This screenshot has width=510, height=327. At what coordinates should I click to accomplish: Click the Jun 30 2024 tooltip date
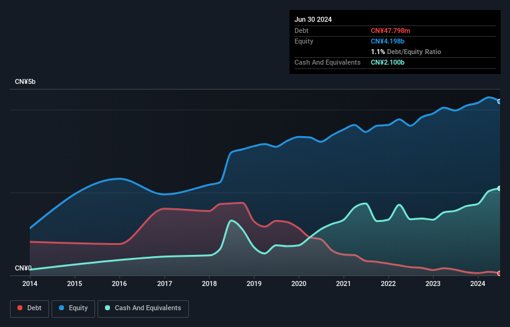click(313, 19)
